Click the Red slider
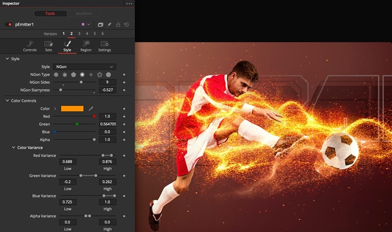The height and width of the screenshot is (232, 392). pyautogui.click(x=74, y=116)
